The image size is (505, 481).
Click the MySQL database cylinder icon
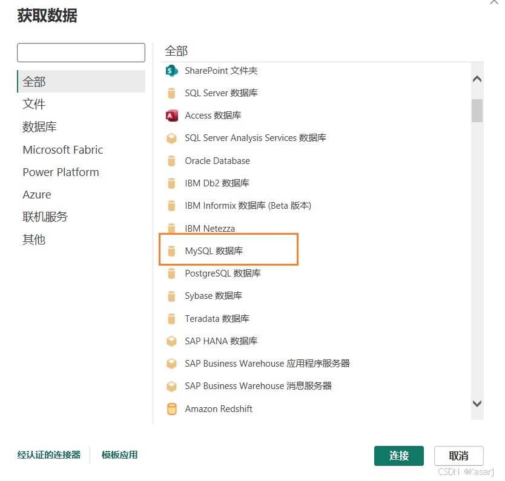(171, 251)
